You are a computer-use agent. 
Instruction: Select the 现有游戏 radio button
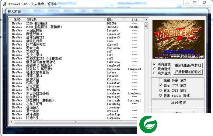(155, 69)
